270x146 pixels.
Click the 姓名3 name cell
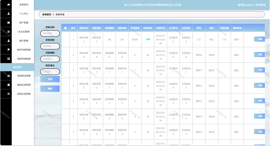click(x=212, y=132)
